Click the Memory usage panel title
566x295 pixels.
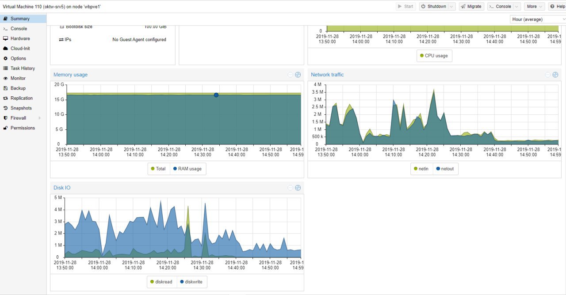pos(70,75)
